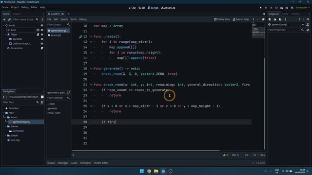Toggle alphabetical sorting of methods list
This screenshot has width=312, height=175.
68,93
